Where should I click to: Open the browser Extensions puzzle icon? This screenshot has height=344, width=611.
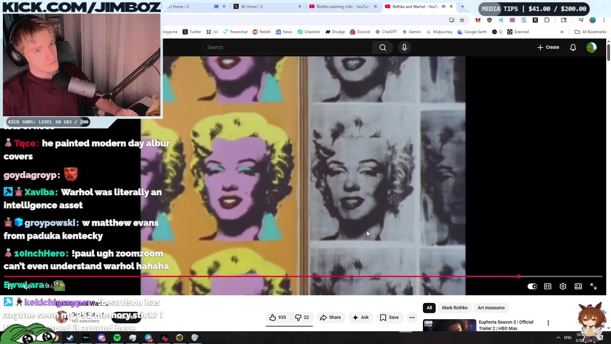click(547, 20)
